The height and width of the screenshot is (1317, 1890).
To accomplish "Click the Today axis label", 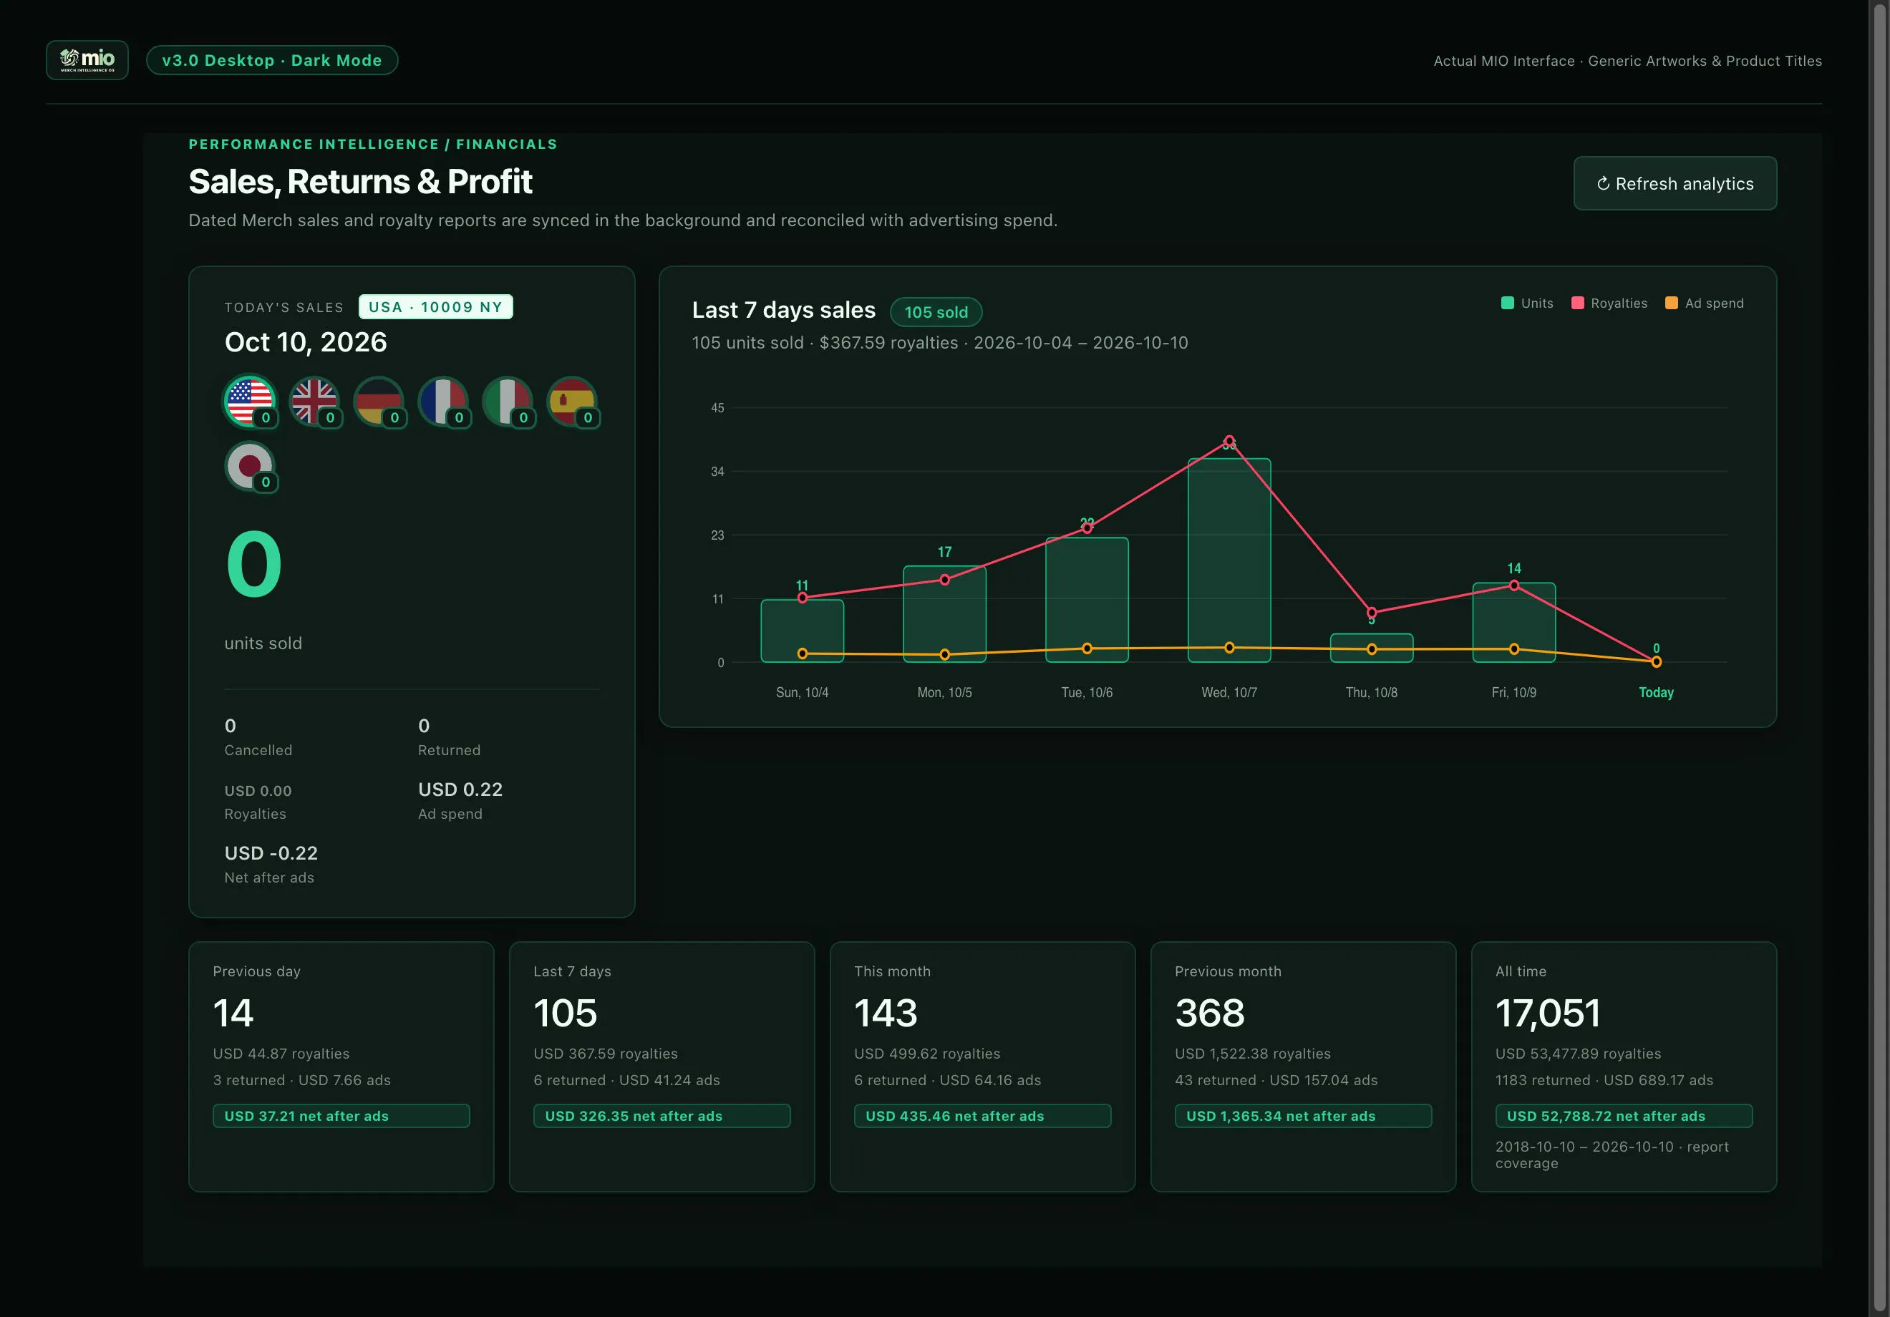I will [x=1655, y=692].
